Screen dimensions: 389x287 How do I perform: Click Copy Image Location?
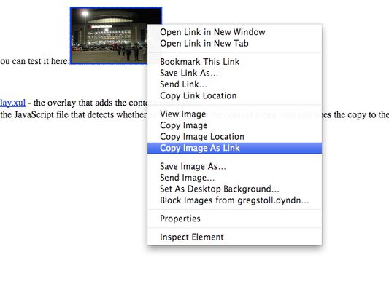pos(234,137)
